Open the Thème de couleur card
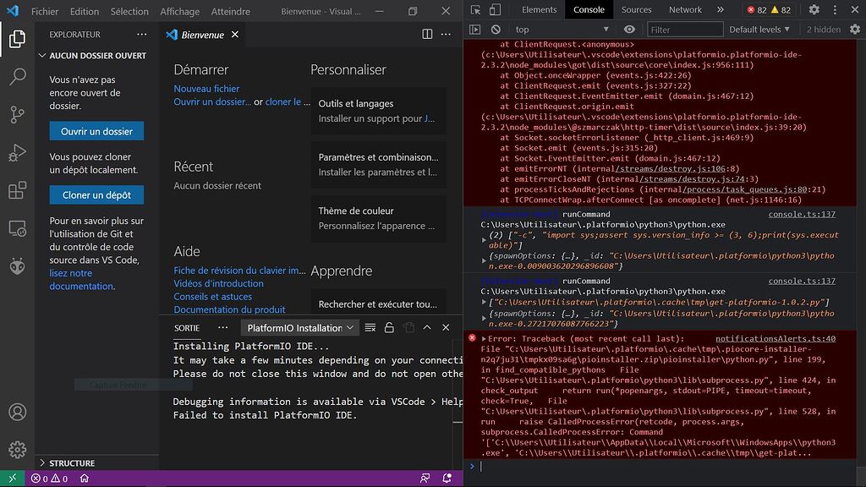 tap(379, 218)
